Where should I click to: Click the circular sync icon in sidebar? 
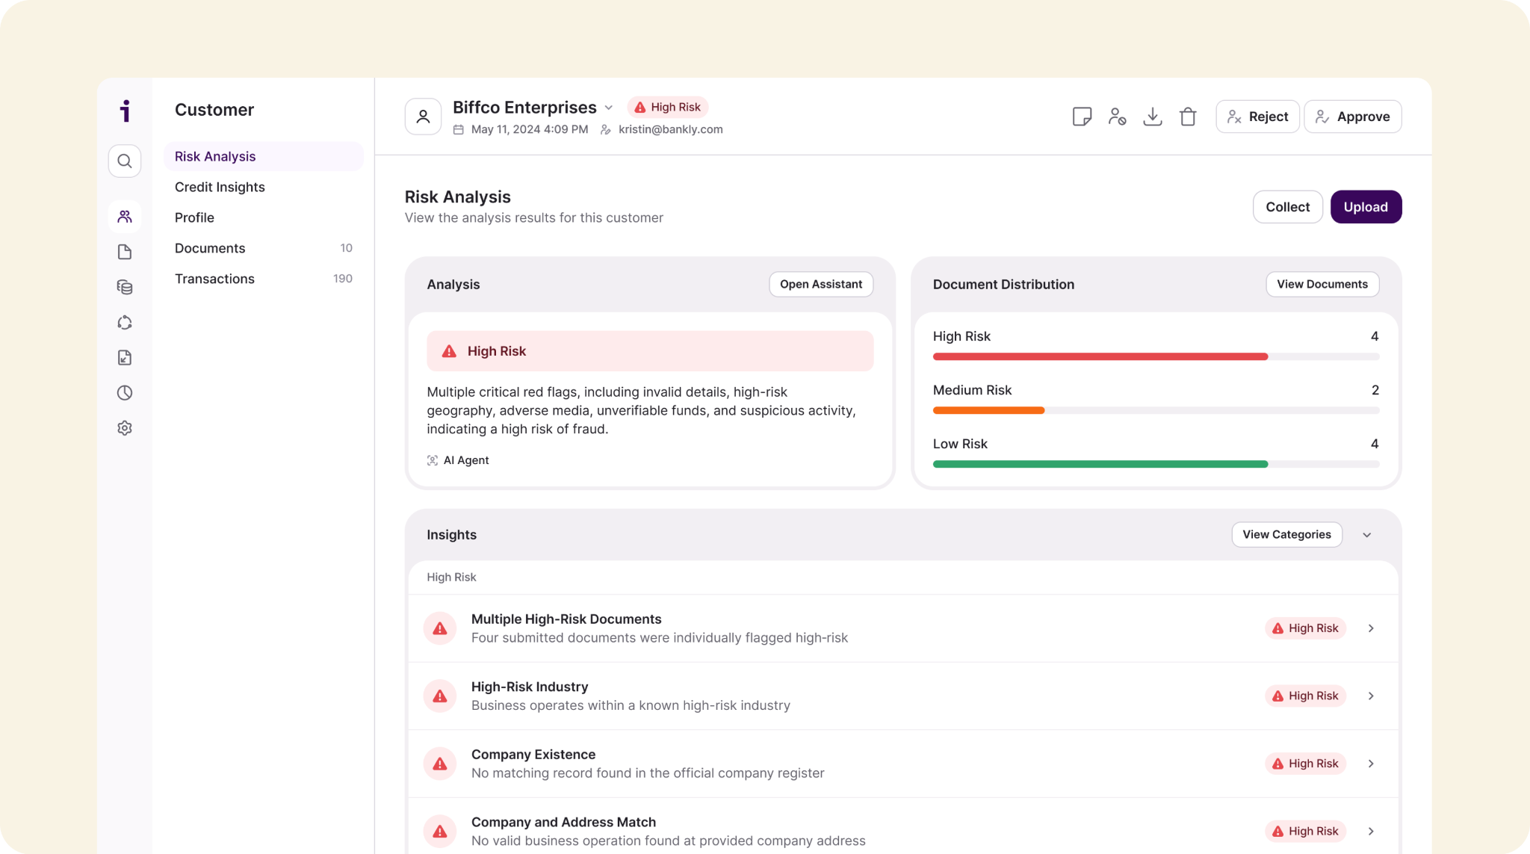coord(125,323)
